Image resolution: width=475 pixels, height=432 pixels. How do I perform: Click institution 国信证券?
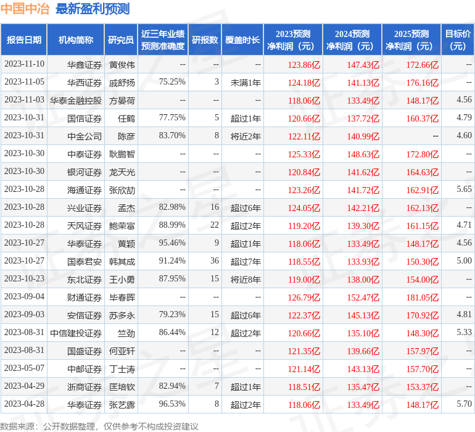point(85,118)
